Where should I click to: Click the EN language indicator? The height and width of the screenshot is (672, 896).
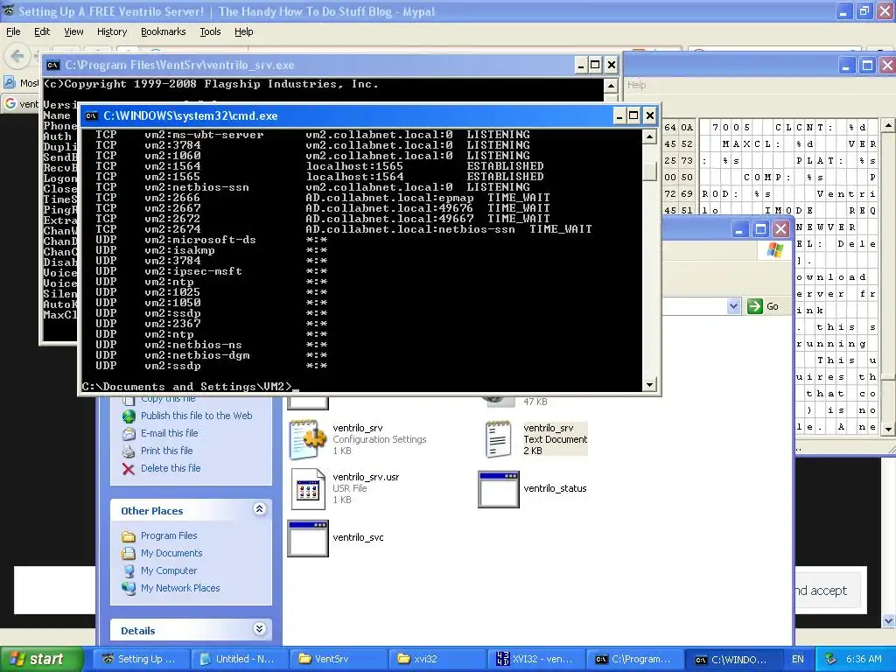click(798, 659)
